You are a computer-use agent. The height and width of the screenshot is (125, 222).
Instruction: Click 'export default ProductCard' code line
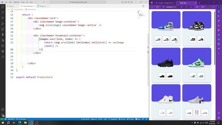click(x=34, y=77)
